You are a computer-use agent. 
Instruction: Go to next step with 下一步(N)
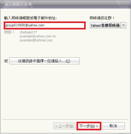(x=89, y=126)
